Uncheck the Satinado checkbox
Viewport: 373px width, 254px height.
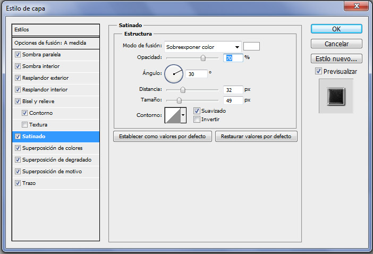(x=18, y=136)
